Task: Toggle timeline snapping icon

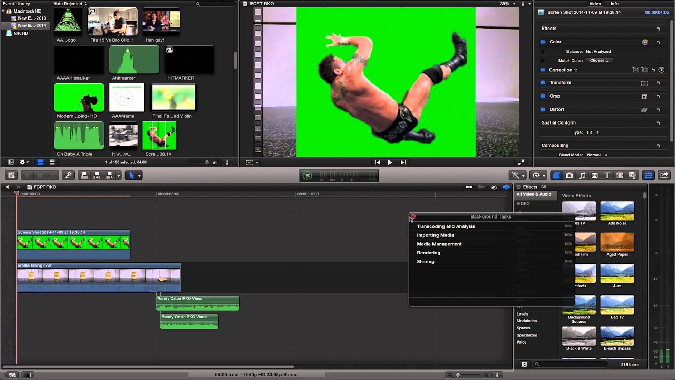Action: click(506, 187)
